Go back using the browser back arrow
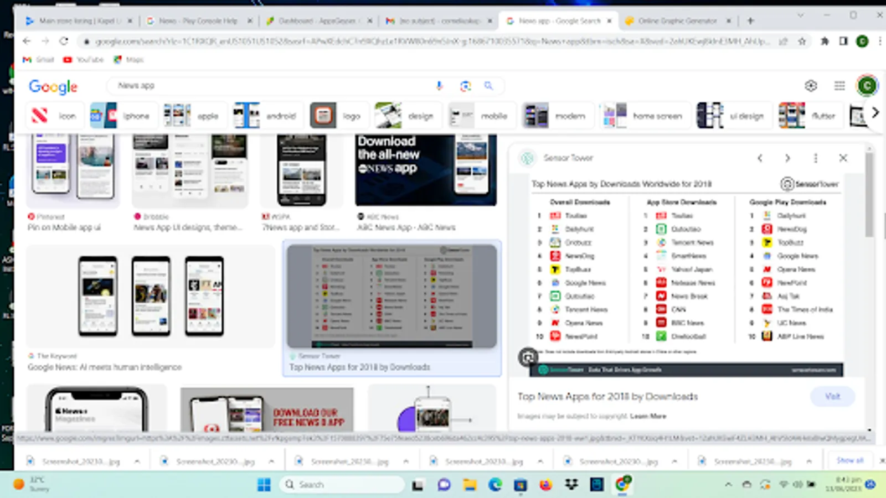The width and height of the screenshot is (886, 498). tap(27, 41)
